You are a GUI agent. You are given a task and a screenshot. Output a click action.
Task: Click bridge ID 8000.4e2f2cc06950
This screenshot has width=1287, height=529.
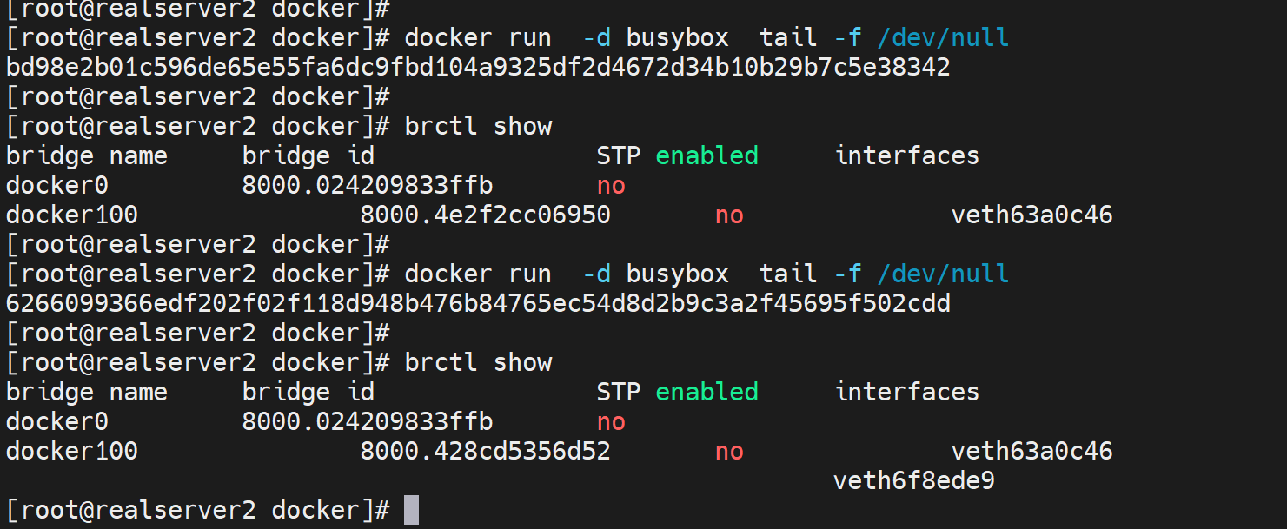485,215
